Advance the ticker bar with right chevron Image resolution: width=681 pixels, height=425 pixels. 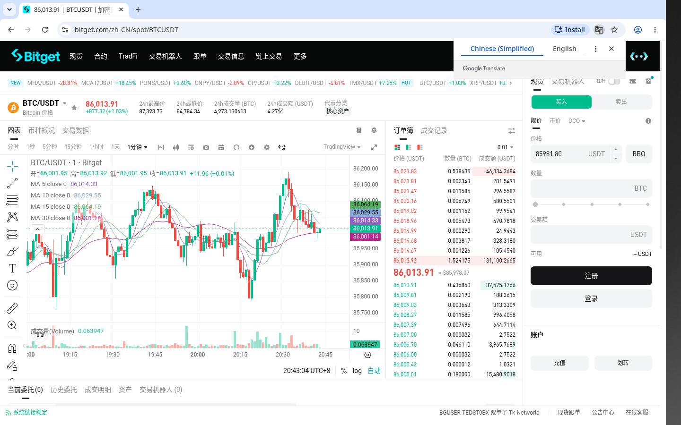(x=510, y=83)
